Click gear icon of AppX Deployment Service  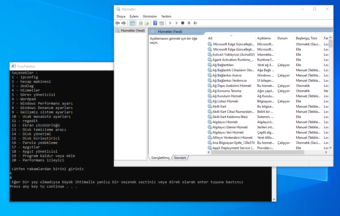coord(209,148)
